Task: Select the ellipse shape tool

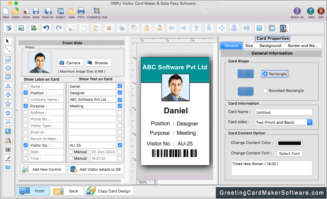Action: 8,68
